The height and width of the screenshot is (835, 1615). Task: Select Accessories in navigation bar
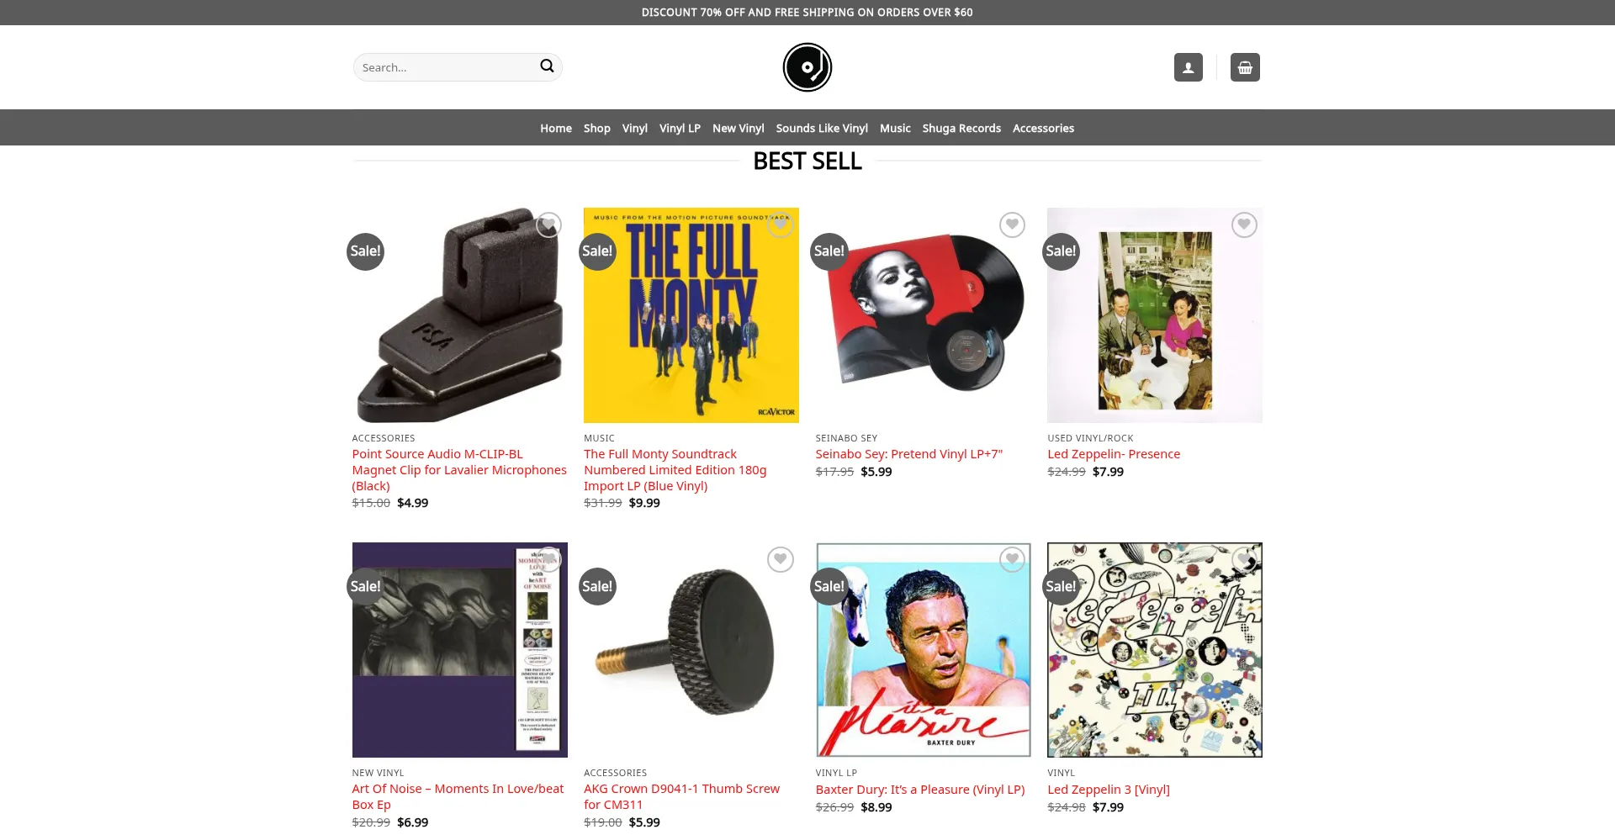click(1043, 128)
